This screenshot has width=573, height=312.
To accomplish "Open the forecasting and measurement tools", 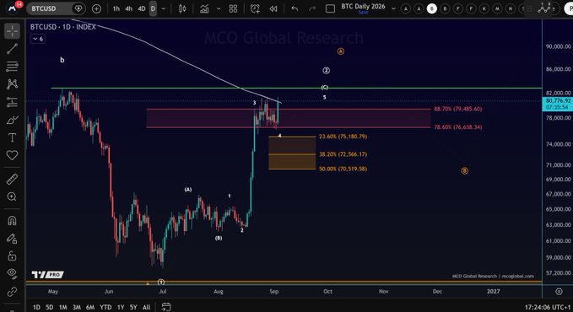I will 12,101.
